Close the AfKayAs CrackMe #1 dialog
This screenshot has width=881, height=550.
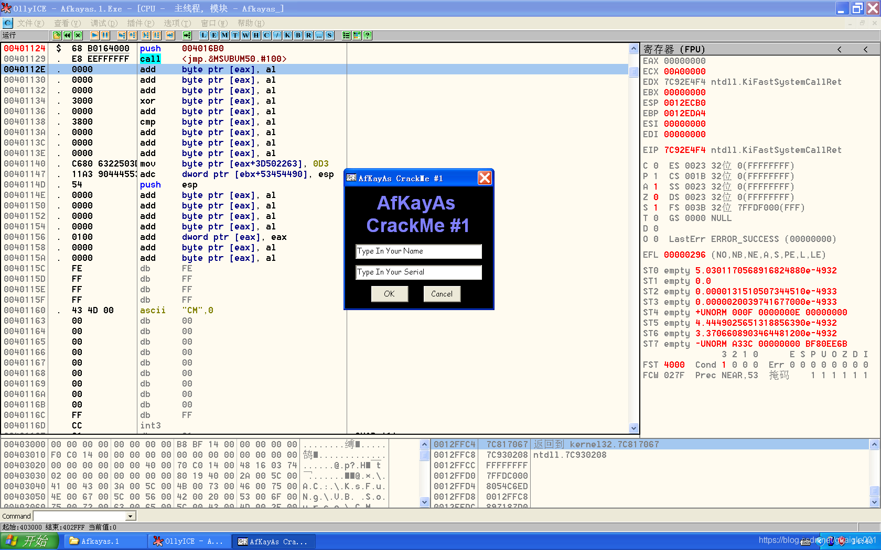pyautogui.click(x=485, y=178)
